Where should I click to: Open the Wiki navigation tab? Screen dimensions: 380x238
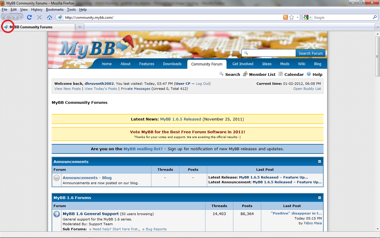(x=302, y=64)
